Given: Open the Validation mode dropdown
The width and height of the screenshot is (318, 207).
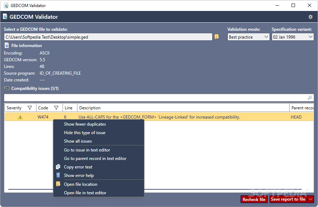Looking at the screenshot, I should pos(248,37).
